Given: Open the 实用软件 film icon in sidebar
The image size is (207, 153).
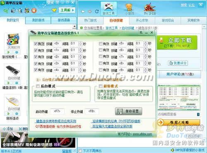Looking at the screenshot, I should pyautogui.click(x=13, y=40).
